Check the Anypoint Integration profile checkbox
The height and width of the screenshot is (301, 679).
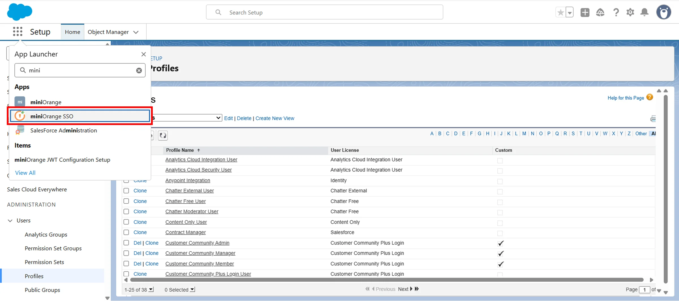(126, 181)
